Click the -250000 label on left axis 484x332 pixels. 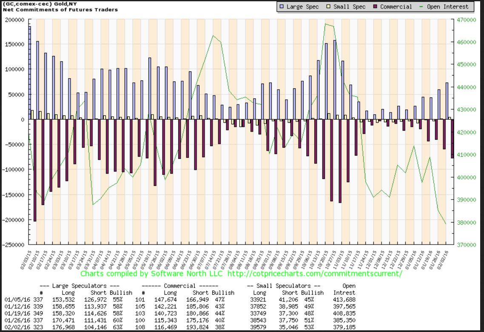pyautogui.click(x=13, y=245)
